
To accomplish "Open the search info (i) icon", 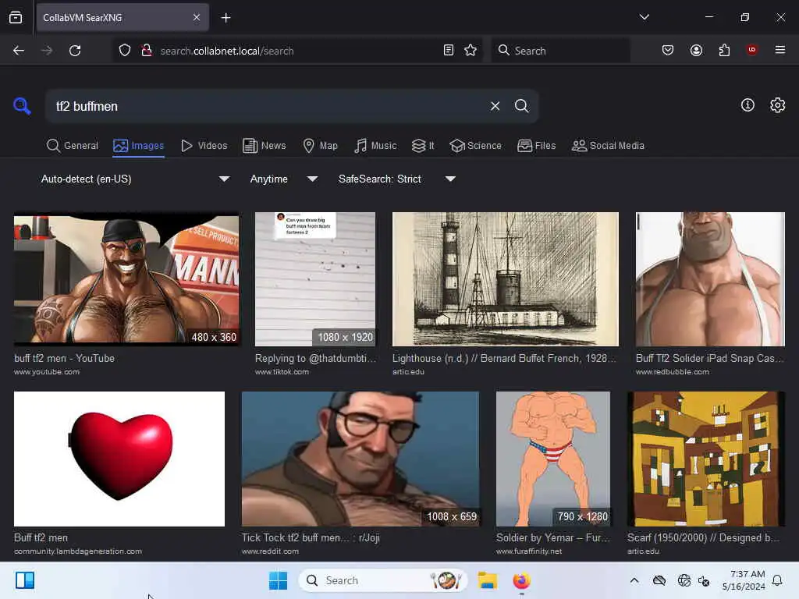I will (x=748, y=105).
